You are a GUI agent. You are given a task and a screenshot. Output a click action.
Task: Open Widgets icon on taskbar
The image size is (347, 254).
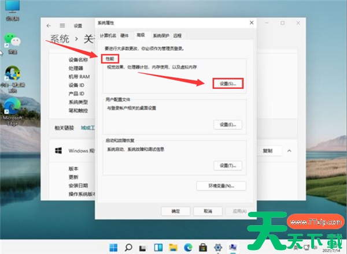(158, 248)
